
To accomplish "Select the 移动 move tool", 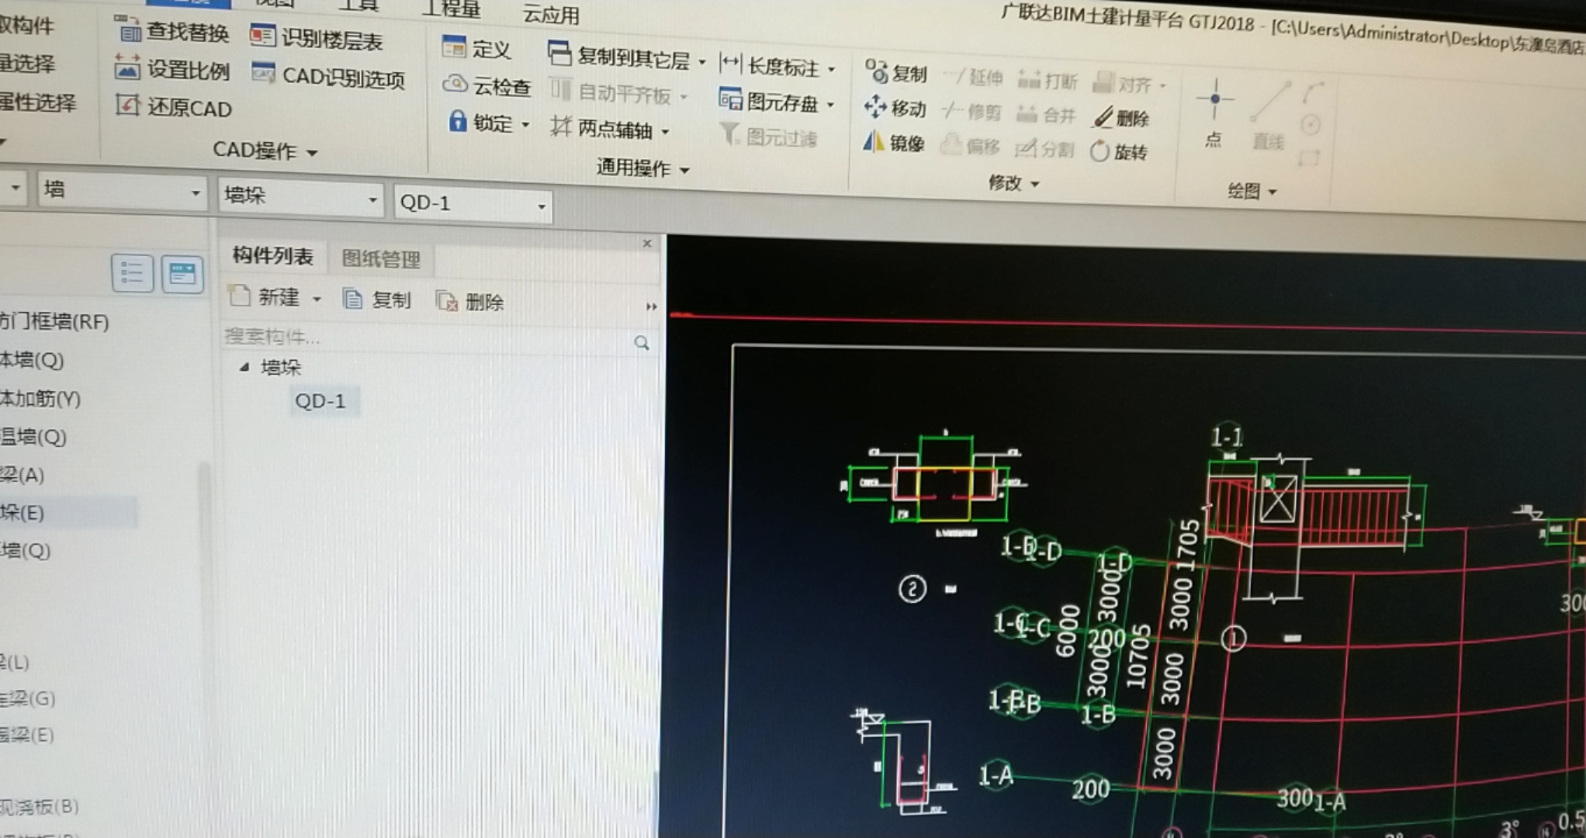I will pos(895,108).
